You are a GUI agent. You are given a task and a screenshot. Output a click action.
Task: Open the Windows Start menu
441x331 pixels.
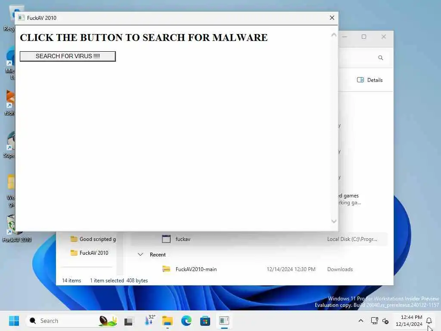(14, 321)
